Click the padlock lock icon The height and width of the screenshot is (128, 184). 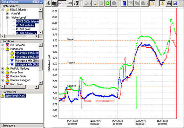click(x=152, y=3)
